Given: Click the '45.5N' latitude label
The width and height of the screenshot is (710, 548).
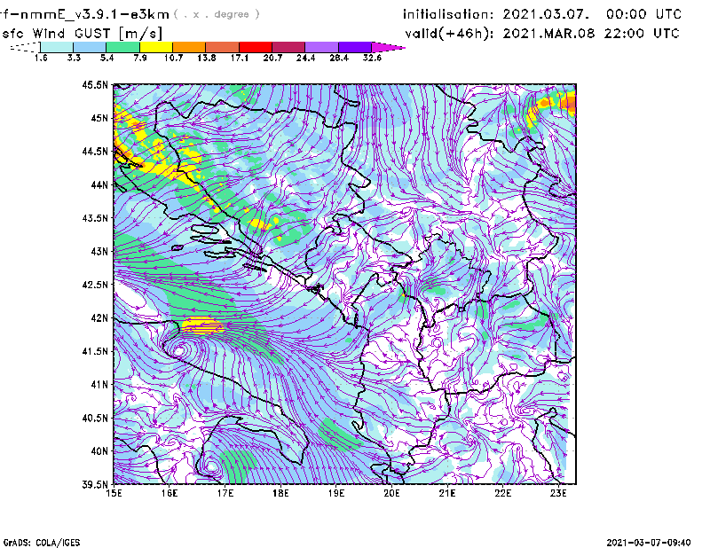Looking at the screenshot, I should 95,84.
